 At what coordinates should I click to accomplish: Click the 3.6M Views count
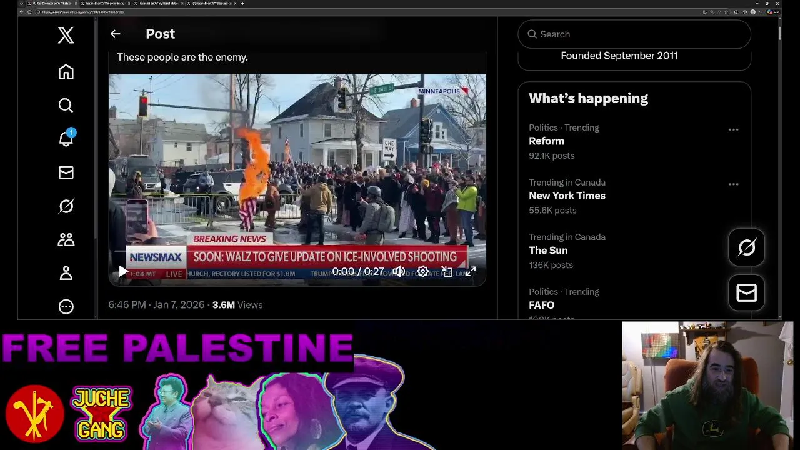click(x=237, y=305)
